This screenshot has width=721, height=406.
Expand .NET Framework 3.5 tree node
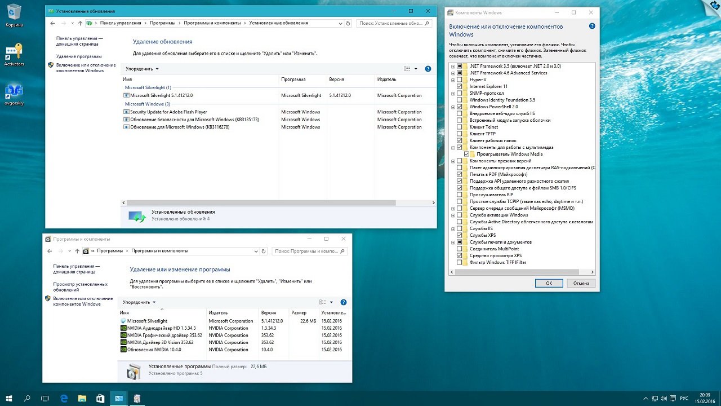click(x=453, y=66)
